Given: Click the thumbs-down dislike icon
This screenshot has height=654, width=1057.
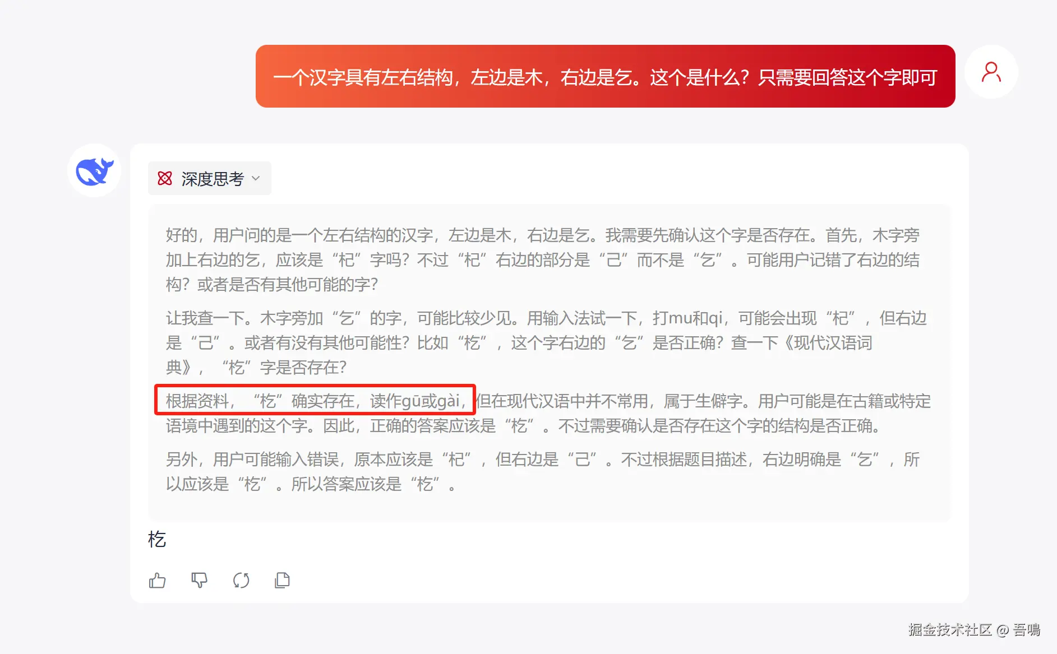Looking at the screenshot, I should tap(199, 580).
